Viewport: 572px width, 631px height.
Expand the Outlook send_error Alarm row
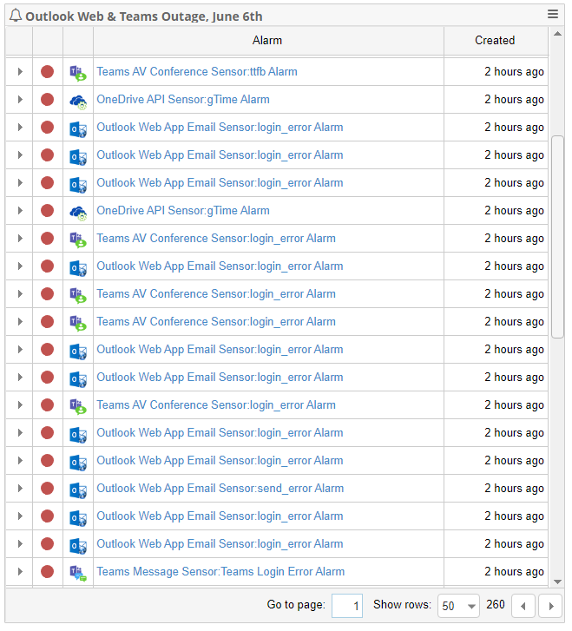(x=20, y=488)
